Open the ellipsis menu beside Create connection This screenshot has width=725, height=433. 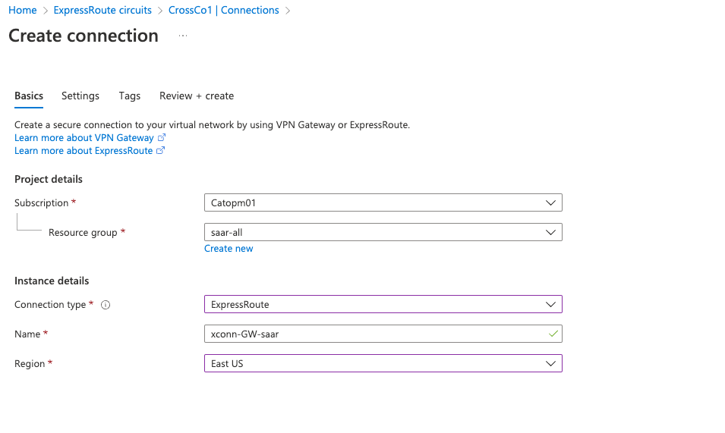tap(183, 36)
